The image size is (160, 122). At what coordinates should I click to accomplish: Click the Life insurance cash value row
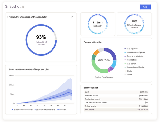[x=116, y=103]
